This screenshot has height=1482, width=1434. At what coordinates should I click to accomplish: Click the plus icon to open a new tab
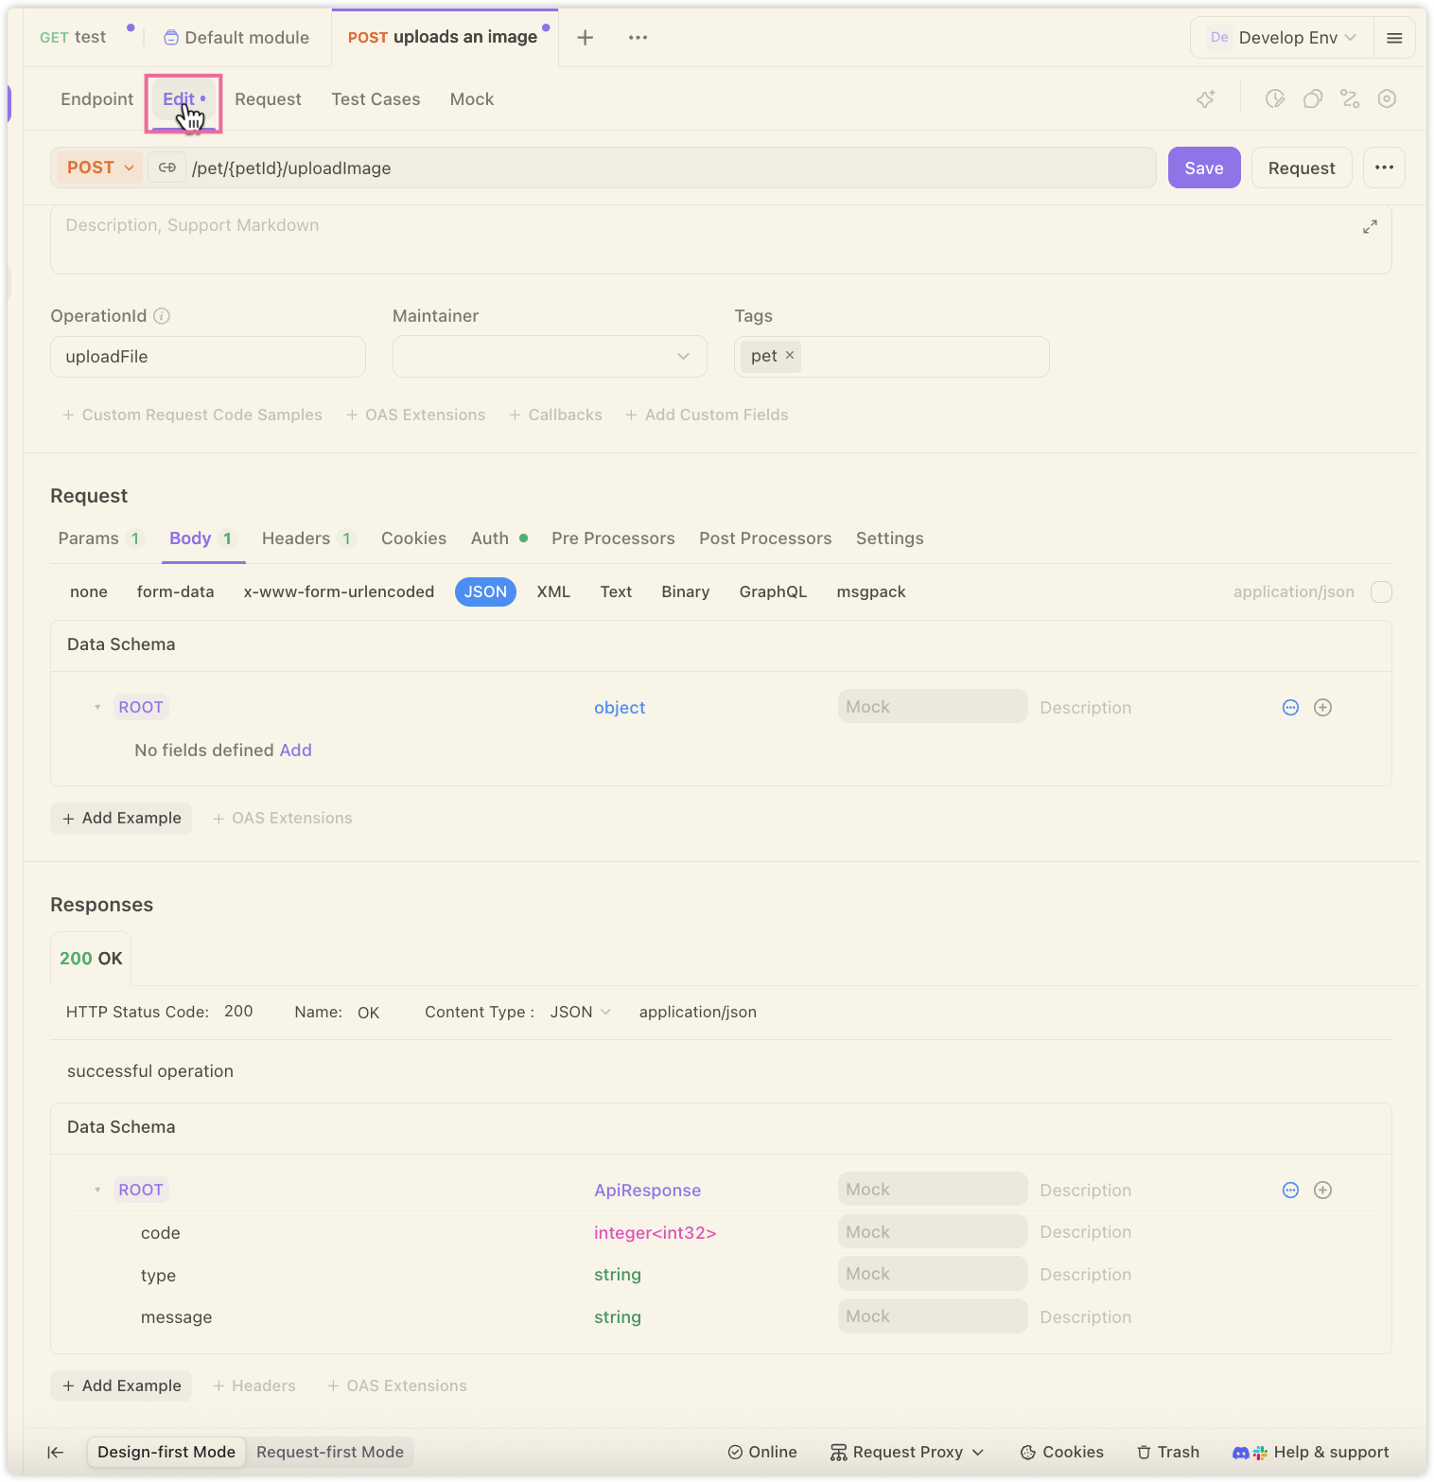[585, 38]
